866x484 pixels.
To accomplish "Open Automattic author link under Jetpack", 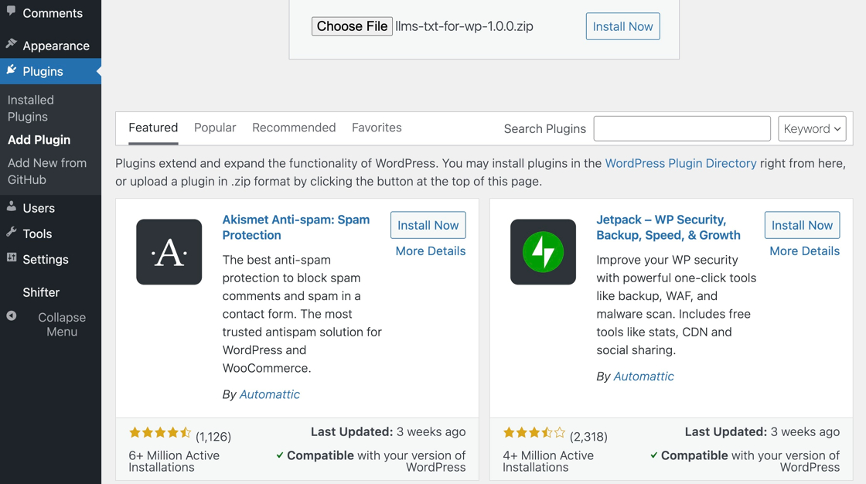I will pyautogui.click(x=643, y=377).
